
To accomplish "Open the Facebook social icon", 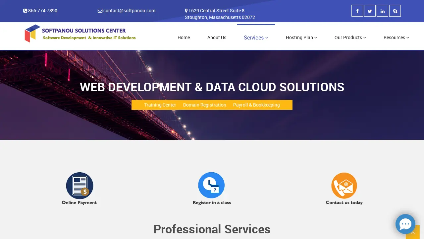I will [x=357, y=11].
